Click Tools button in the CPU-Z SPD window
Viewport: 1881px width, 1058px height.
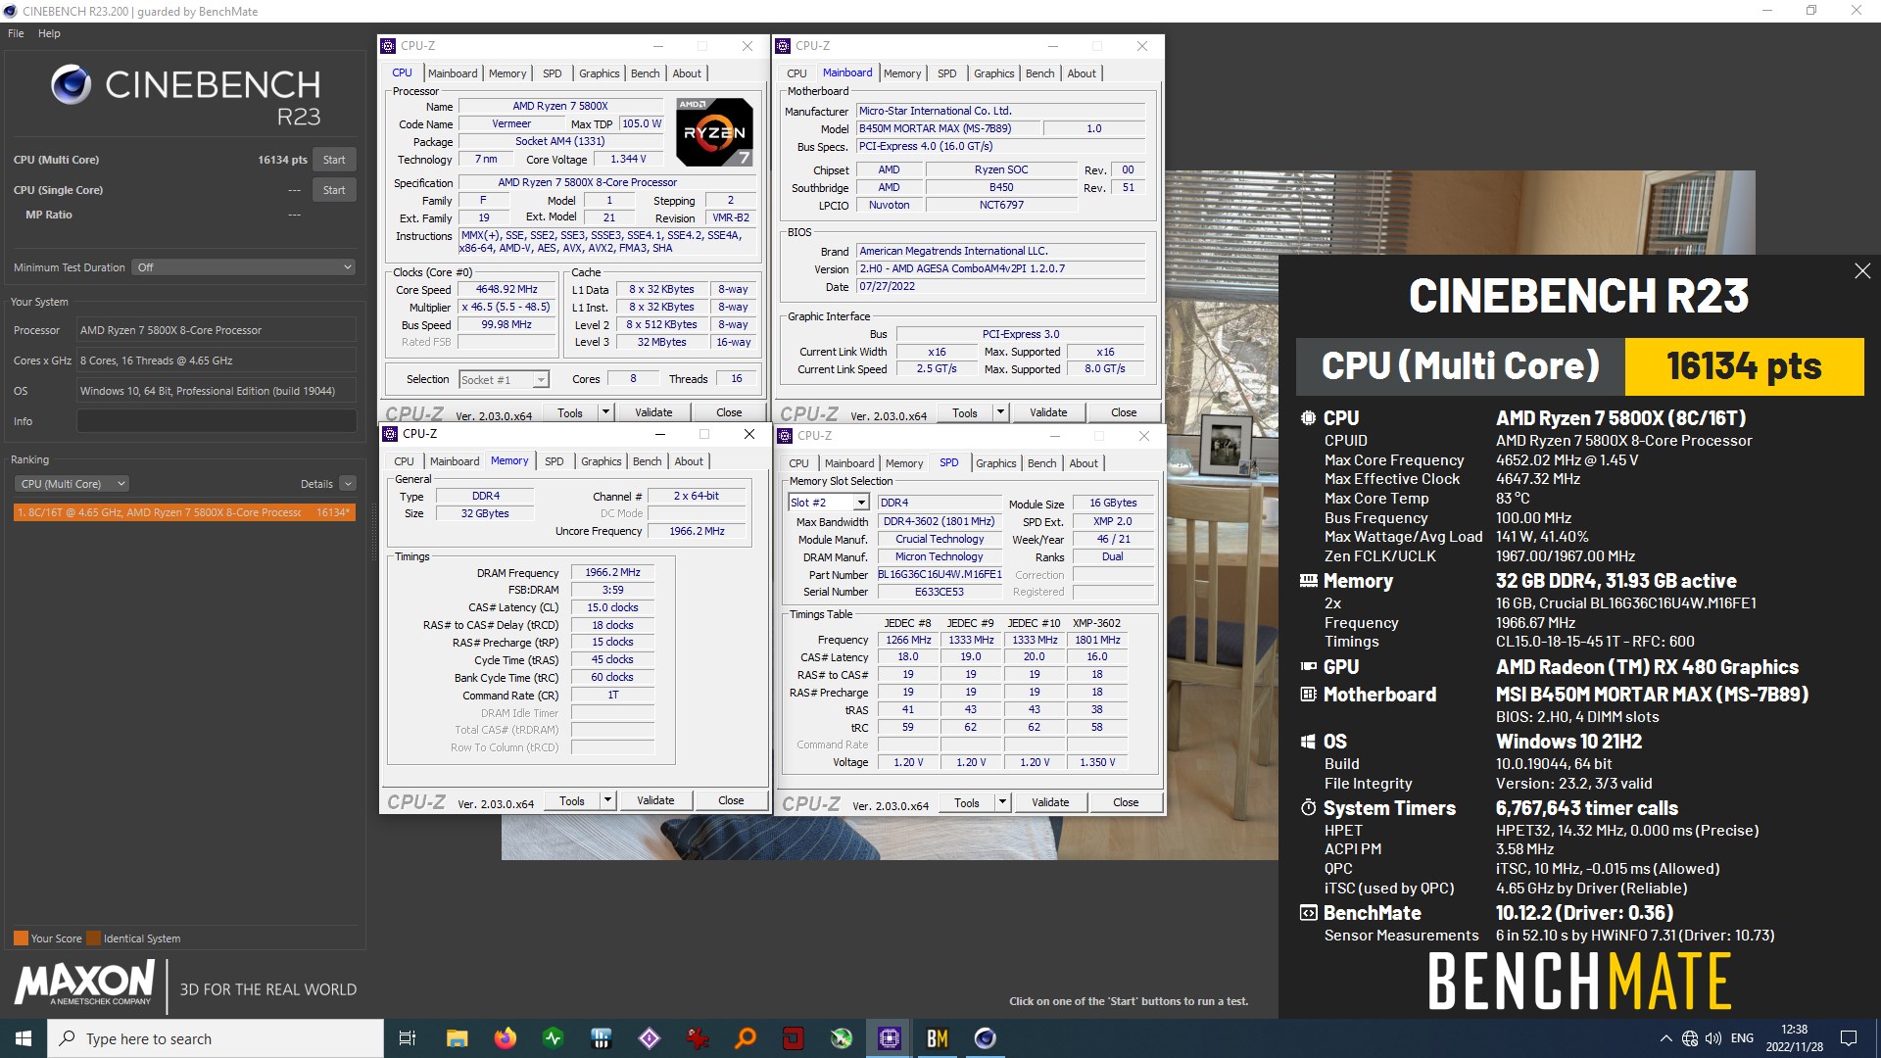click(966, 802)
